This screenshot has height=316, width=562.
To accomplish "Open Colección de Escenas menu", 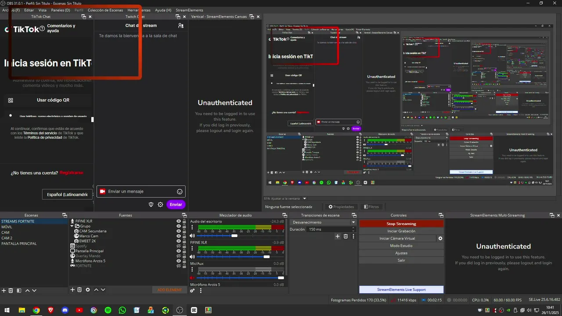I will coord(105,10).
